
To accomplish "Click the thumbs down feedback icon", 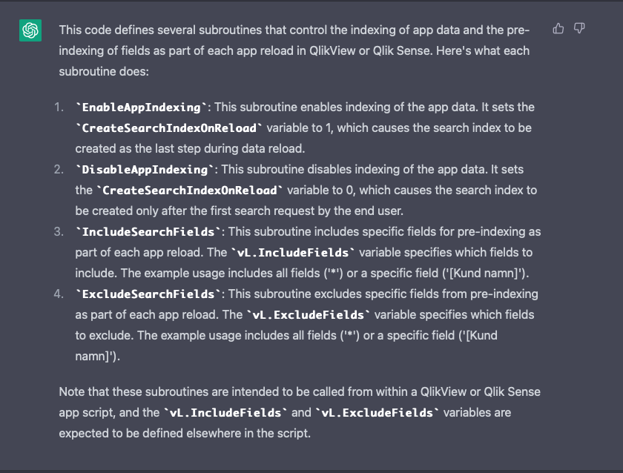I will pos(579,29).
